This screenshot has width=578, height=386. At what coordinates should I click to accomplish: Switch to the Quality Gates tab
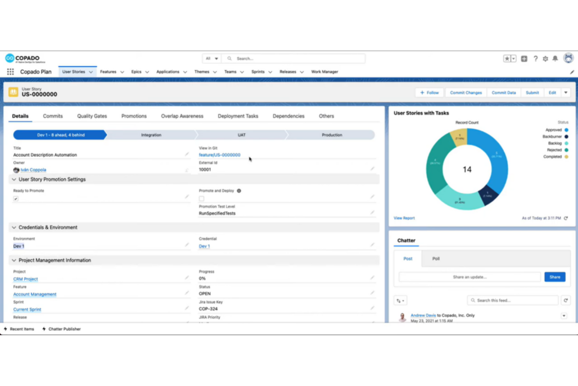point(92,116)
